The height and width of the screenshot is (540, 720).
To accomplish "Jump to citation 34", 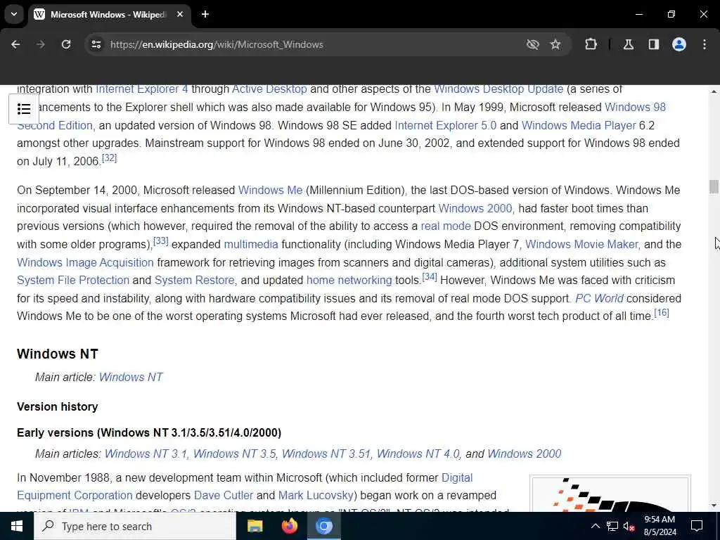I will (x=430, y=277).
